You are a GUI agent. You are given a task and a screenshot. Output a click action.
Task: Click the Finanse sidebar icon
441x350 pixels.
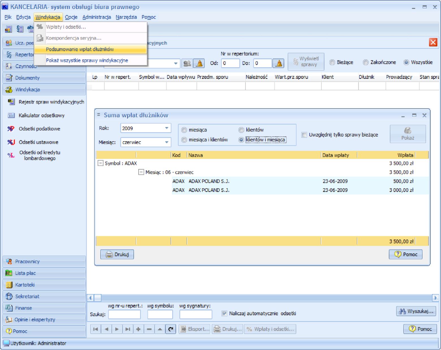(x=9, y=308)
